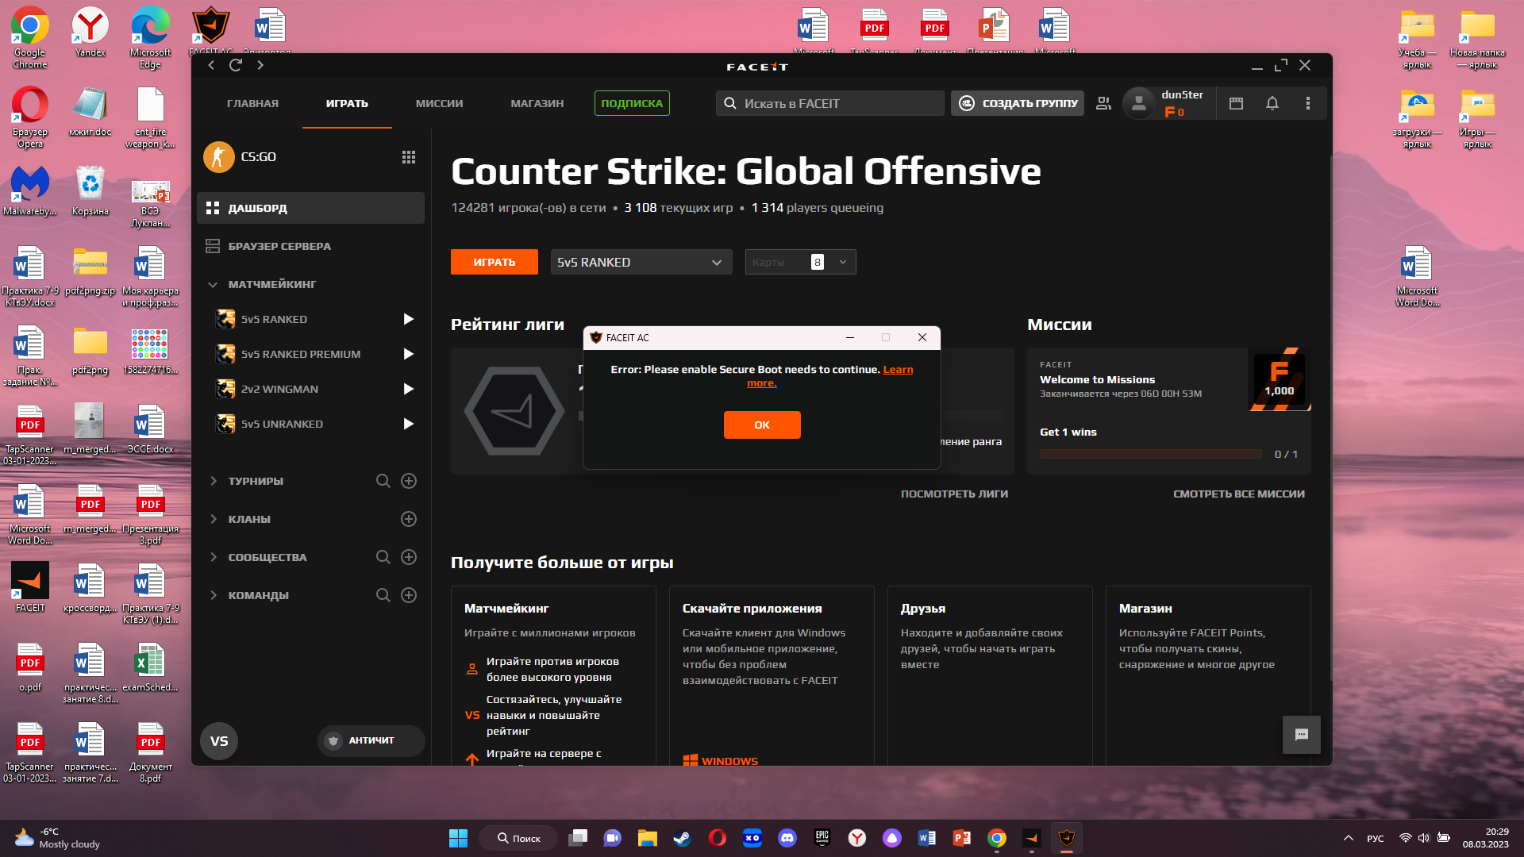Go forward with the FACEIT forward arrow

point(260,65)
